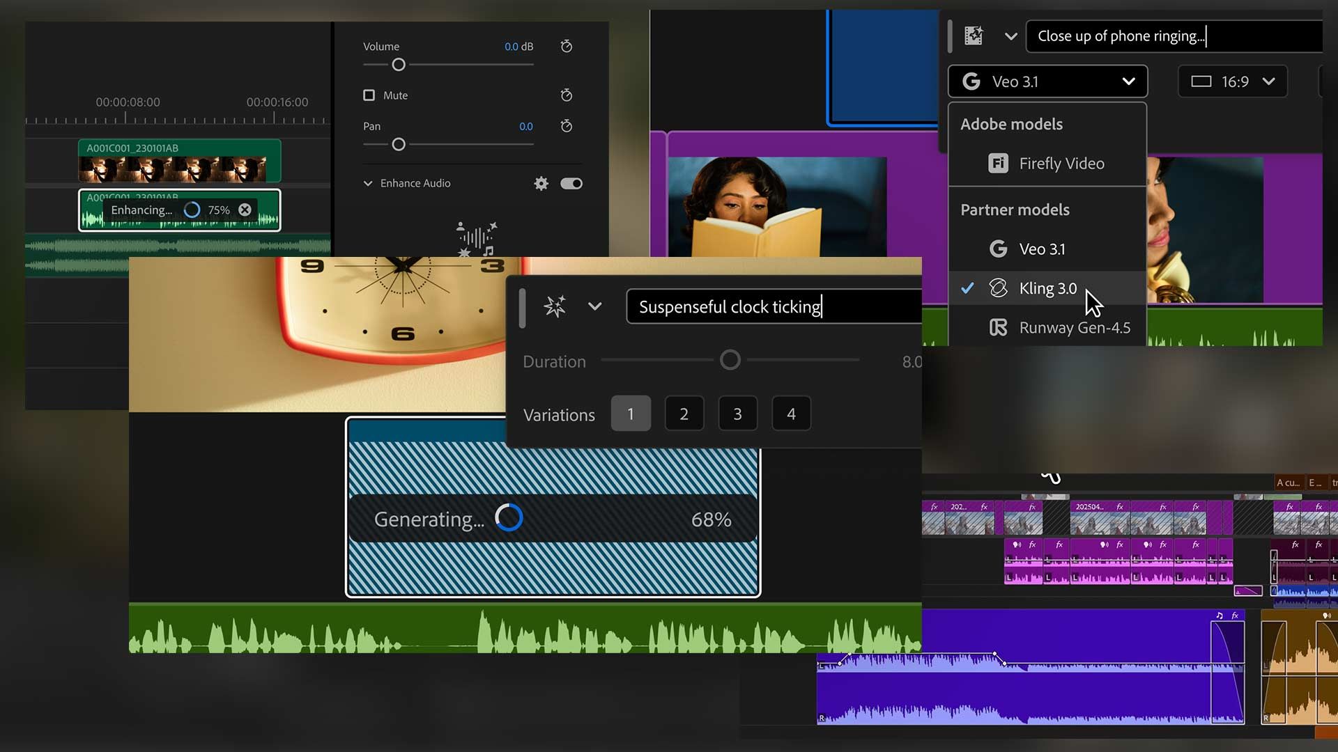
Task: Enable the Mute checkbox
Action: 369,95
